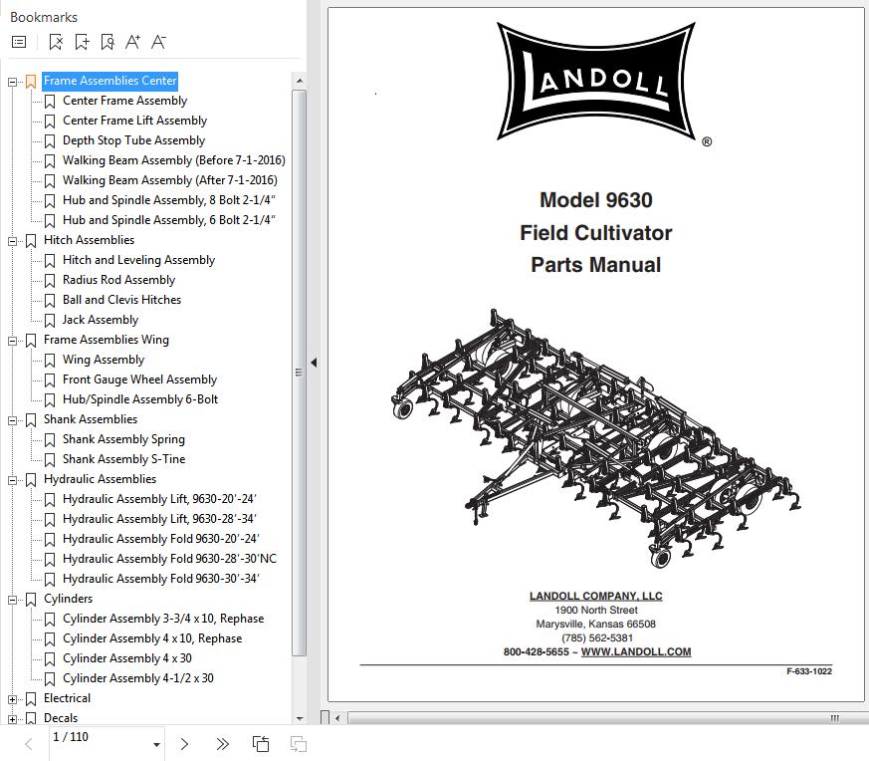Collapse the Shank Assemblies node

(x=12, y=420)
